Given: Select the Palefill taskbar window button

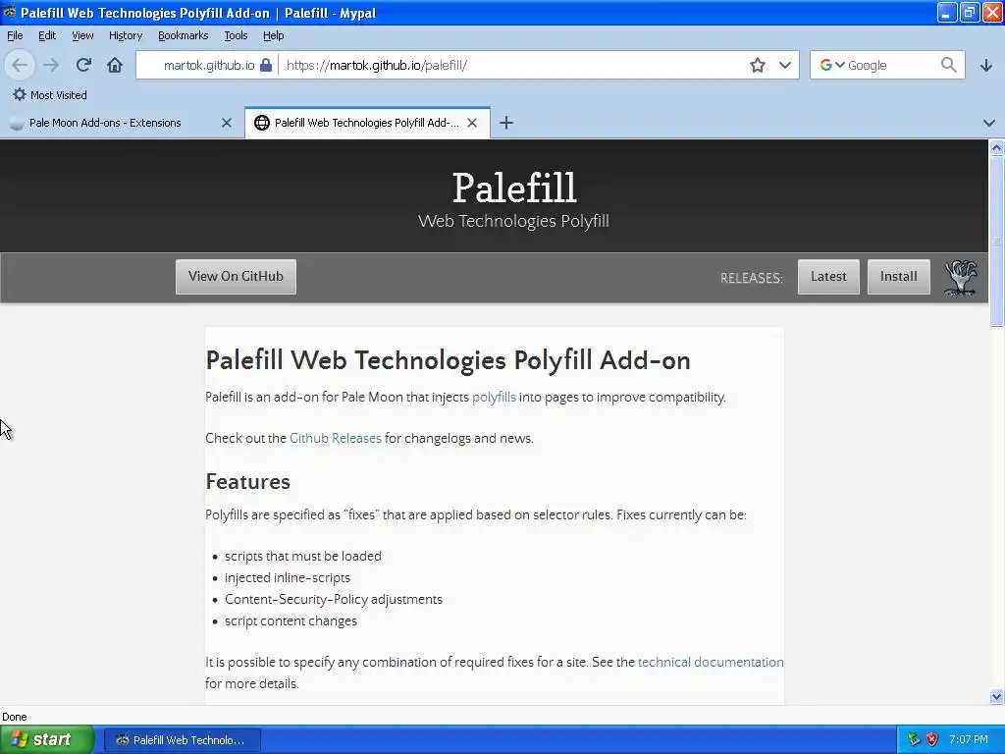Looking at the screenshot, I should [182, 740].
